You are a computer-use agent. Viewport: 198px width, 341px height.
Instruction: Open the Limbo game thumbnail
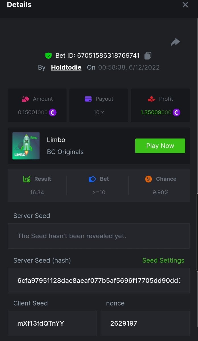click(26, 146)
